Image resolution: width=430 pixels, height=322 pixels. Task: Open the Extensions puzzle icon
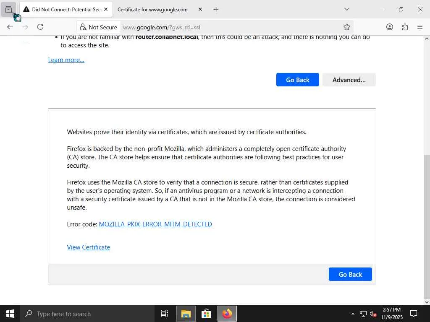click(405, 27)
